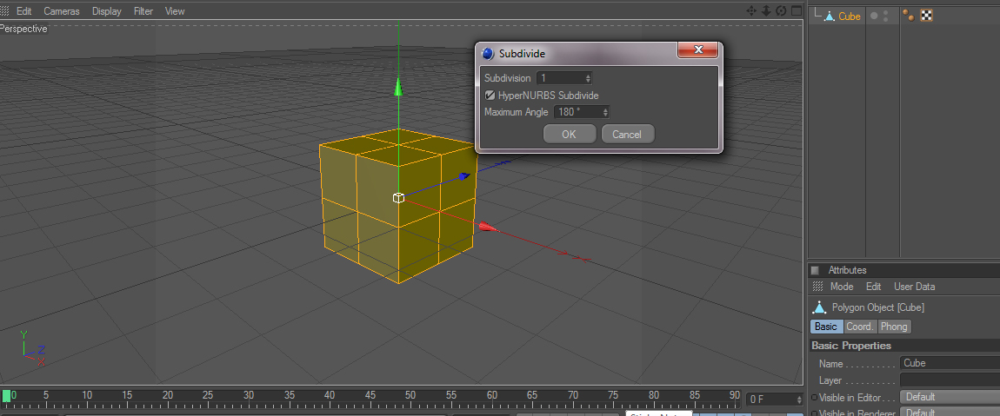Click the viewport move camera icon
Screen dimensions: 1000x416
pos(750,10)
